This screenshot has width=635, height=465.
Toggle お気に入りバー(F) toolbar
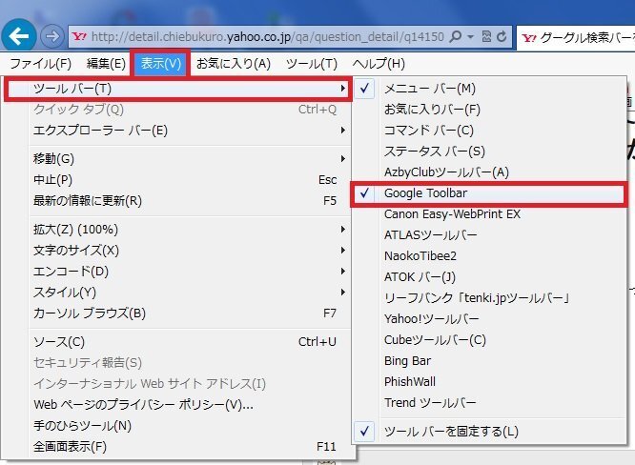pos(489,110)
